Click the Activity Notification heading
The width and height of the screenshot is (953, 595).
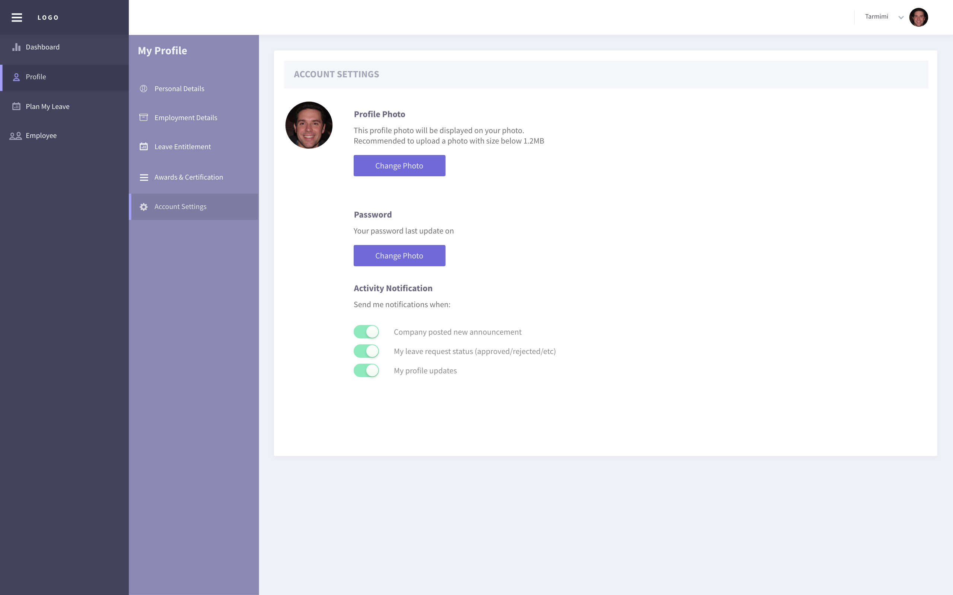click(393, 288)
